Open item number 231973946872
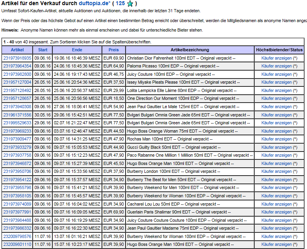This screenshot has width=307, height=249. 17,163
